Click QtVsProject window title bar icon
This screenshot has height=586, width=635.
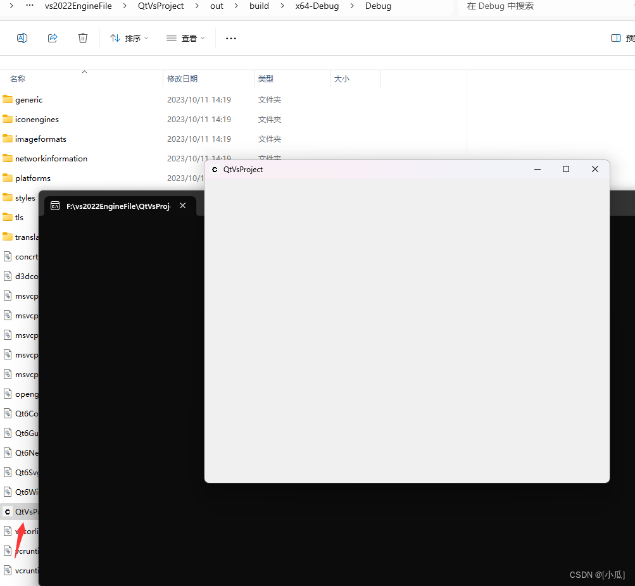pyautogui.click(x=215, y=170)
